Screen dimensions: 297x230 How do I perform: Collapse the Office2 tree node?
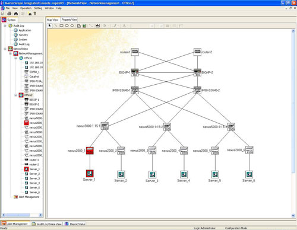[16, 95]
